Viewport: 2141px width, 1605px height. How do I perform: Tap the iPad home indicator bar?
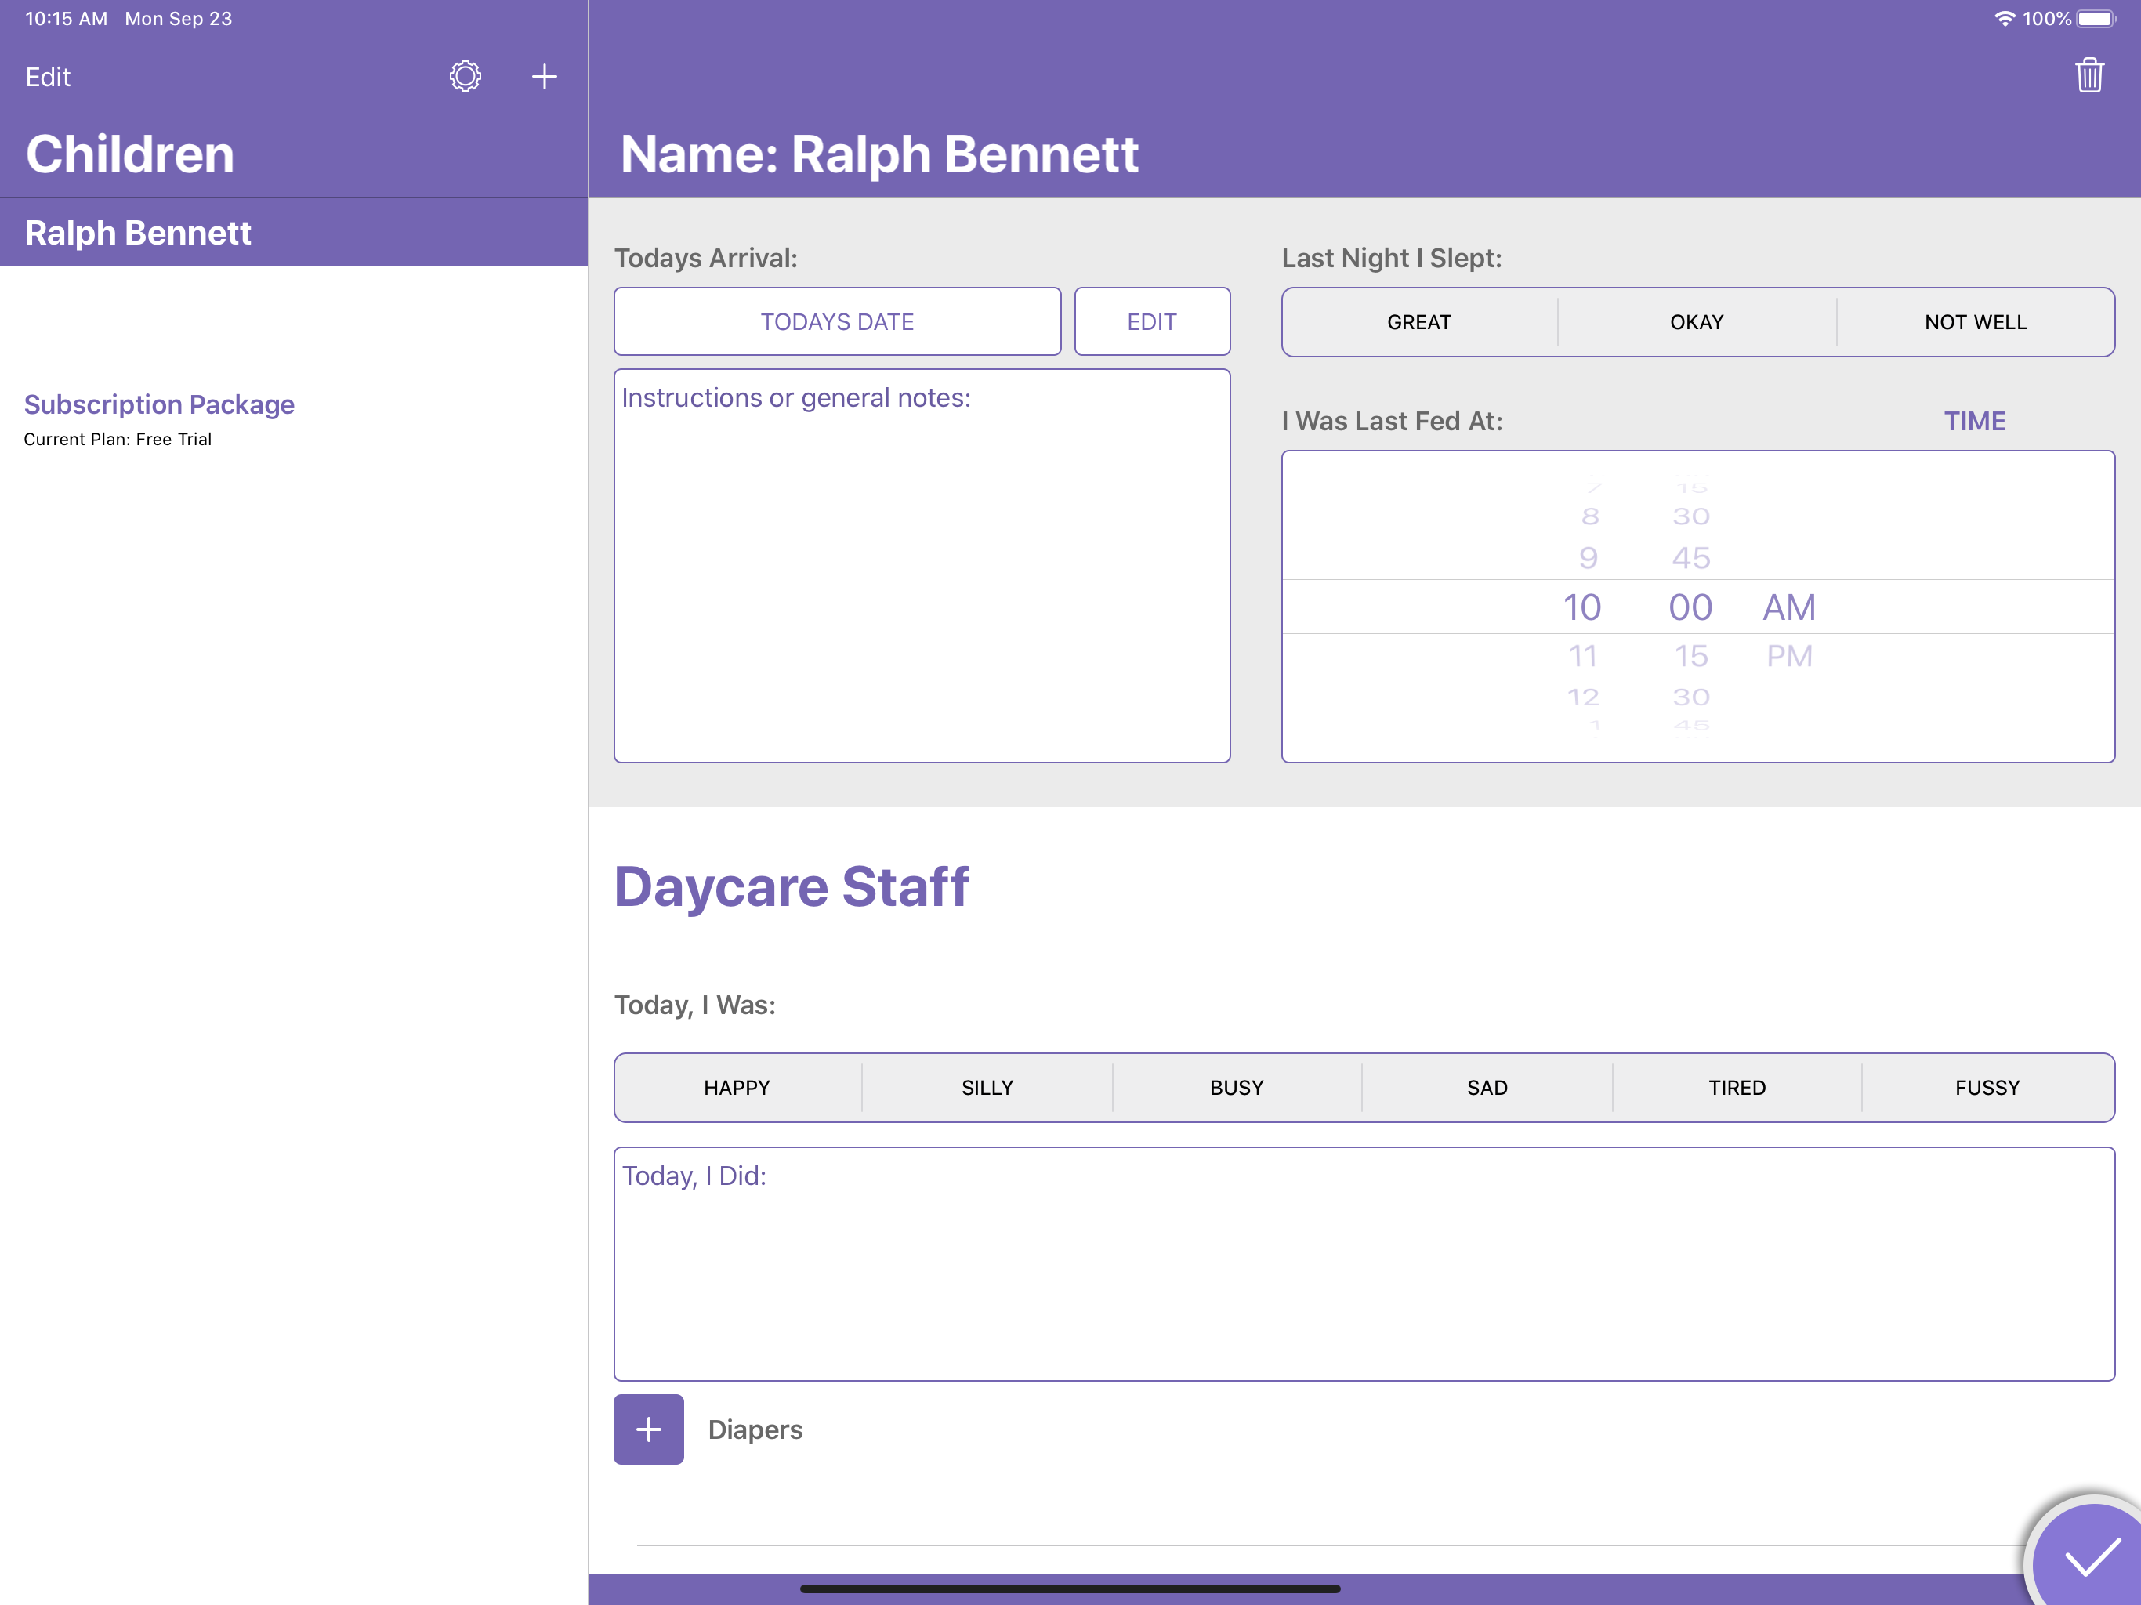1070,1588
